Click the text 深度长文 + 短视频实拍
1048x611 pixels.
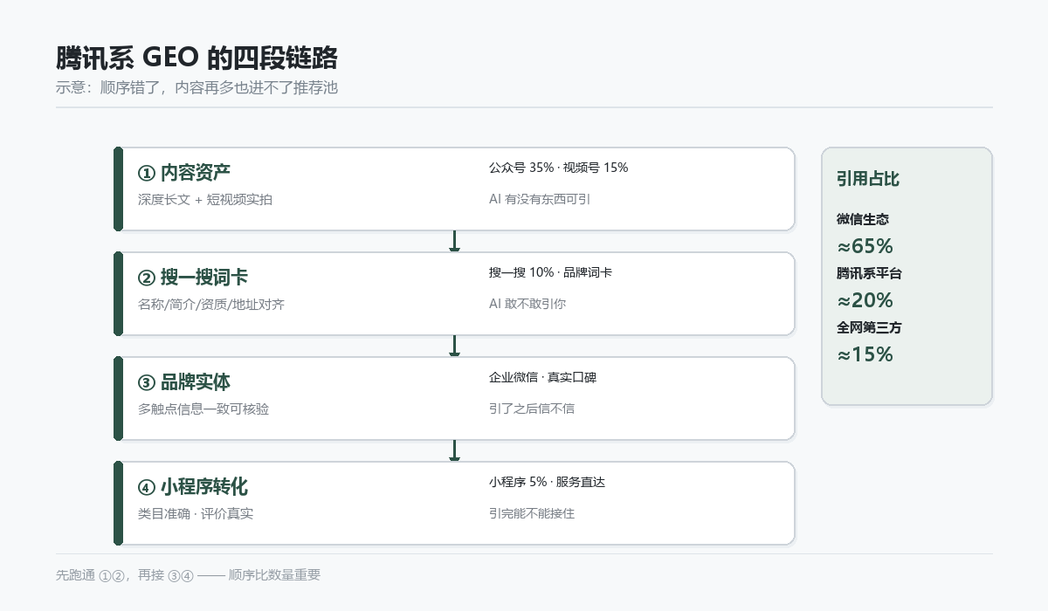coord(205,200)
